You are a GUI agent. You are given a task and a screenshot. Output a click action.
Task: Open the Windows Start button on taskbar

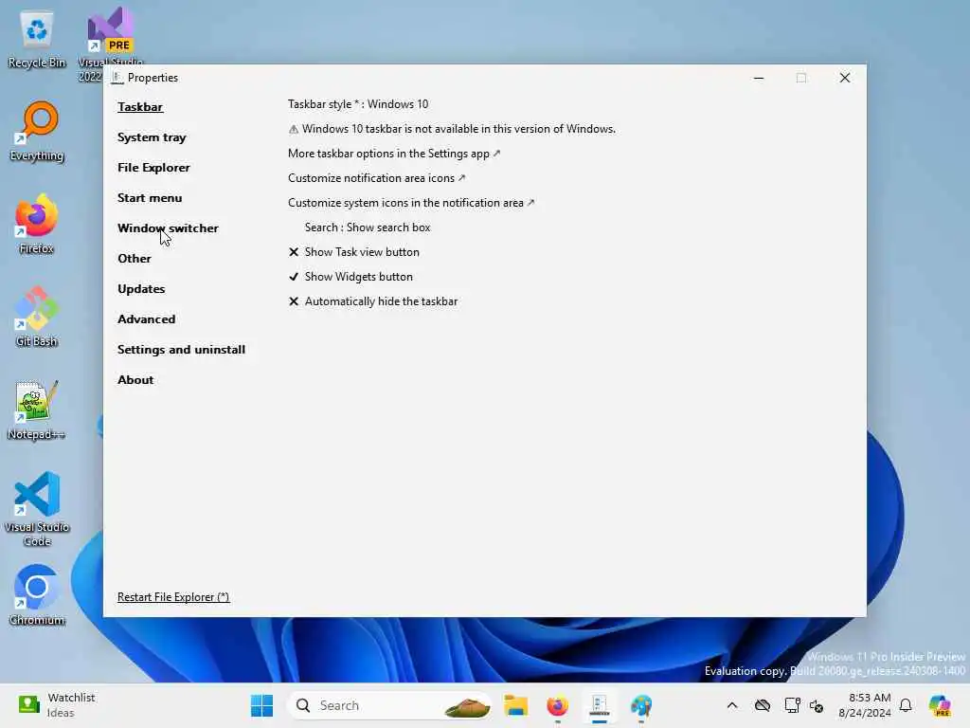(x=261, y=705)
